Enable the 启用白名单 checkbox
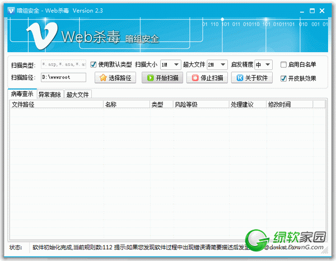Viewport: 336px width, 261px height. 283,64
